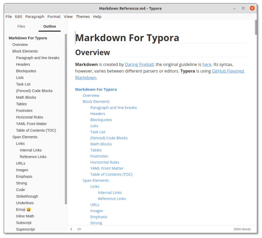Open the Format menu
The image size is (262, 238).
(x=54, y=17)
